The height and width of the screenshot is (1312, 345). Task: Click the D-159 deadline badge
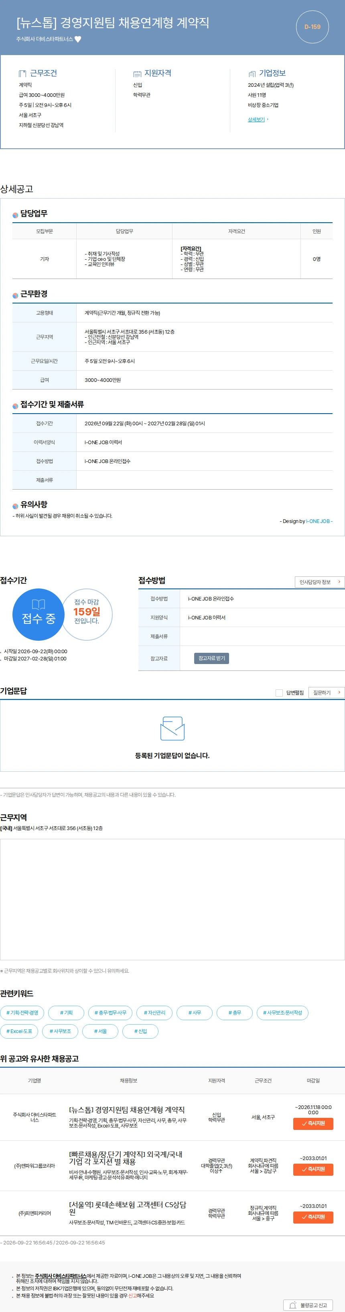(312, 27)
